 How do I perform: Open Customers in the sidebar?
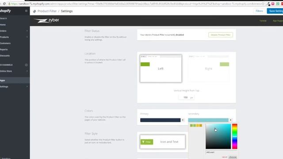(5, 43)
